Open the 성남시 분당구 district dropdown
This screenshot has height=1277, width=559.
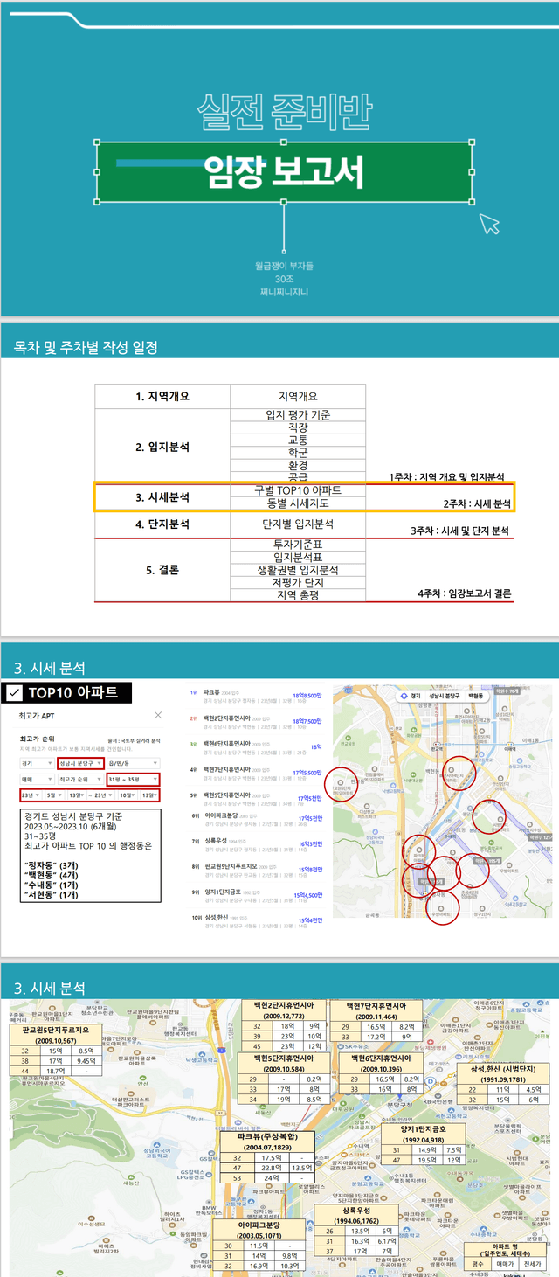(x=80, y=763)
